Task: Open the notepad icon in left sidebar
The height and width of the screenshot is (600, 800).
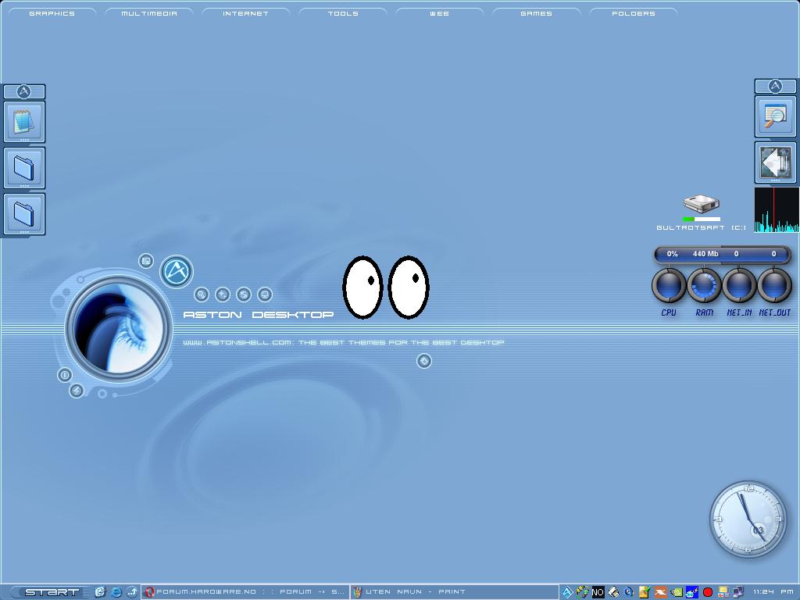Action: pyautogui.click(x=24, y=121)
